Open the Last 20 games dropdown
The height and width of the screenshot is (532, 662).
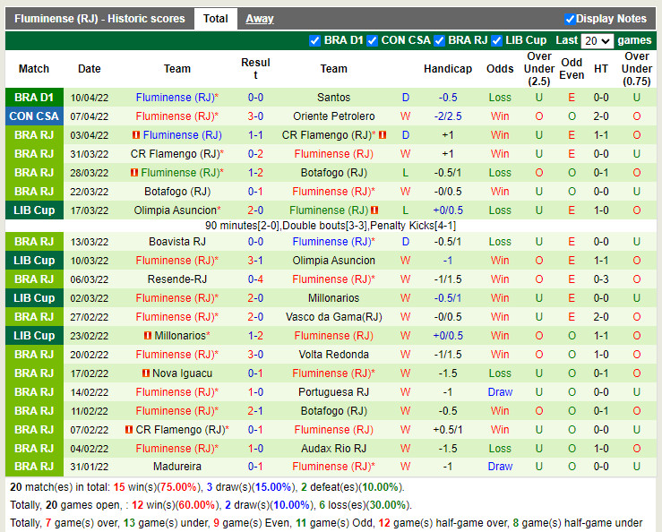(597, 41)
